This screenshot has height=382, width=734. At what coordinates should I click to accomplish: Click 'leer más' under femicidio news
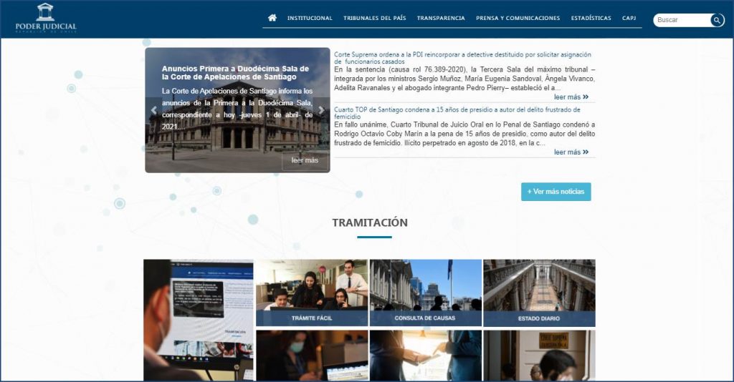point(571,152)
